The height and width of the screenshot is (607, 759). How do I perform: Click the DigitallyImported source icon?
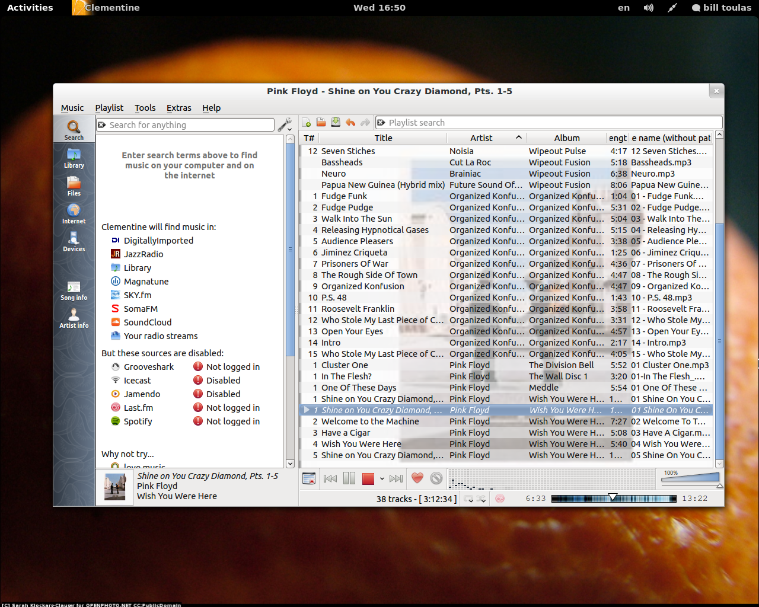point(116,241)
